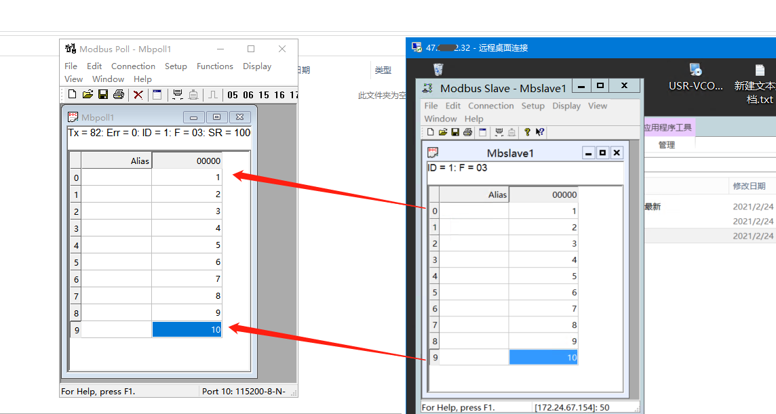The height and width of the screenshot is (414, 776).
Task: Click the Print icon in Modbus Poll toolbar
Action: tap(119, 95)
